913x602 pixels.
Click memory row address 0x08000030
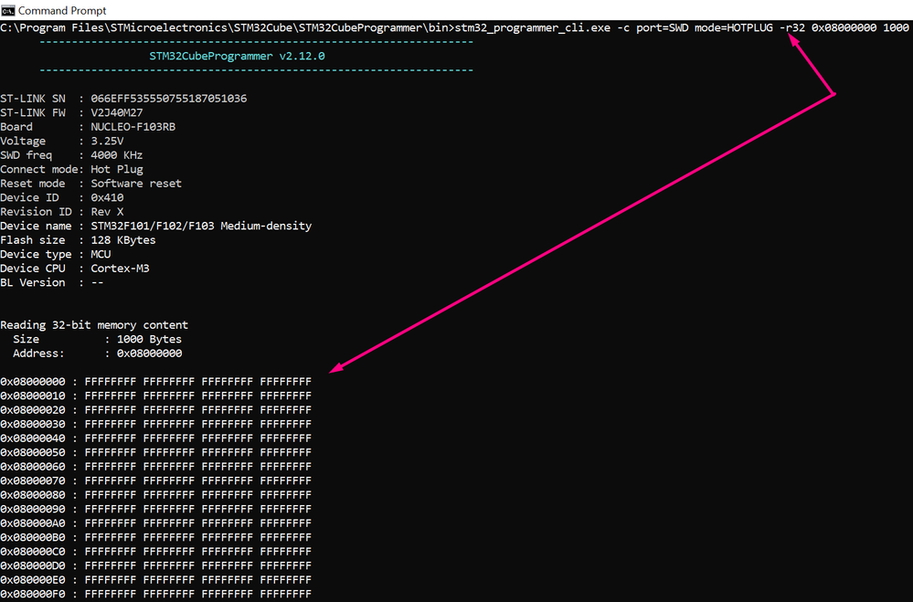tap(33, 424)
